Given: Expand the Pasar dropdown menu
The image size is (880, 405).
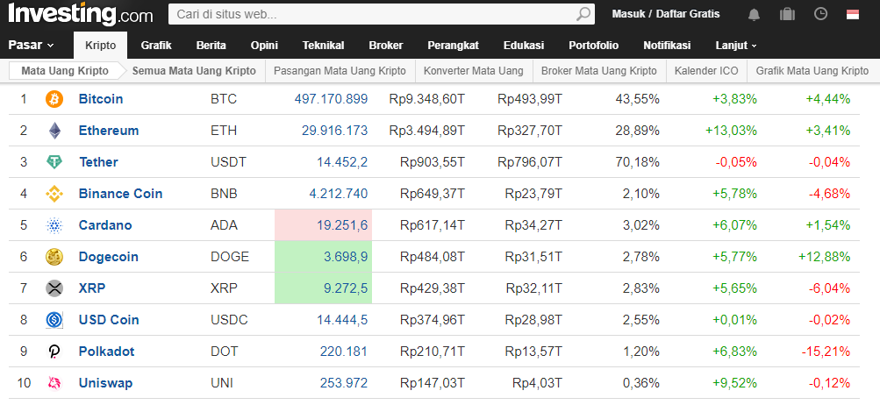Looking at the screenshot, I should (31, 46).
